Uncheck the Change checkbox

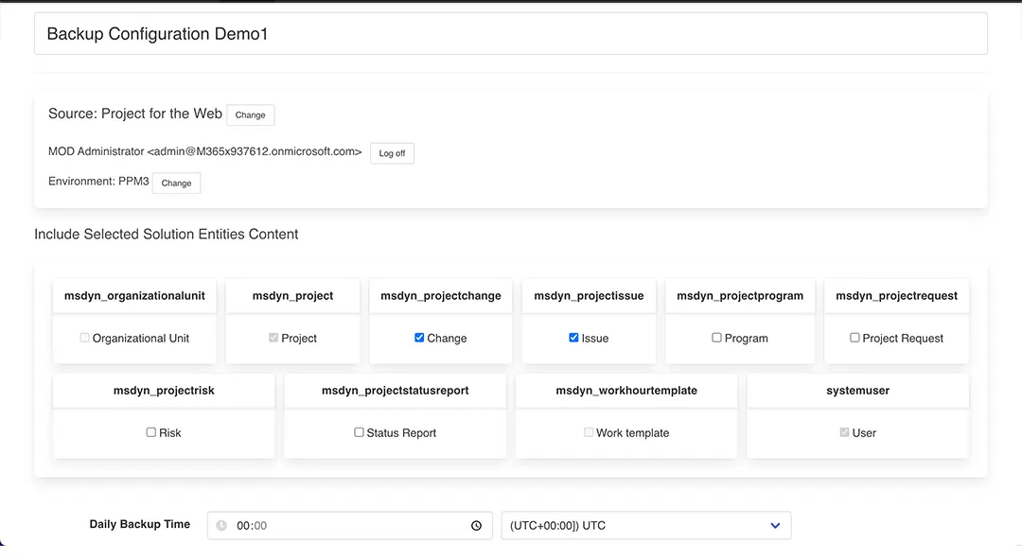pyautogui.click(x=419, y=338)
